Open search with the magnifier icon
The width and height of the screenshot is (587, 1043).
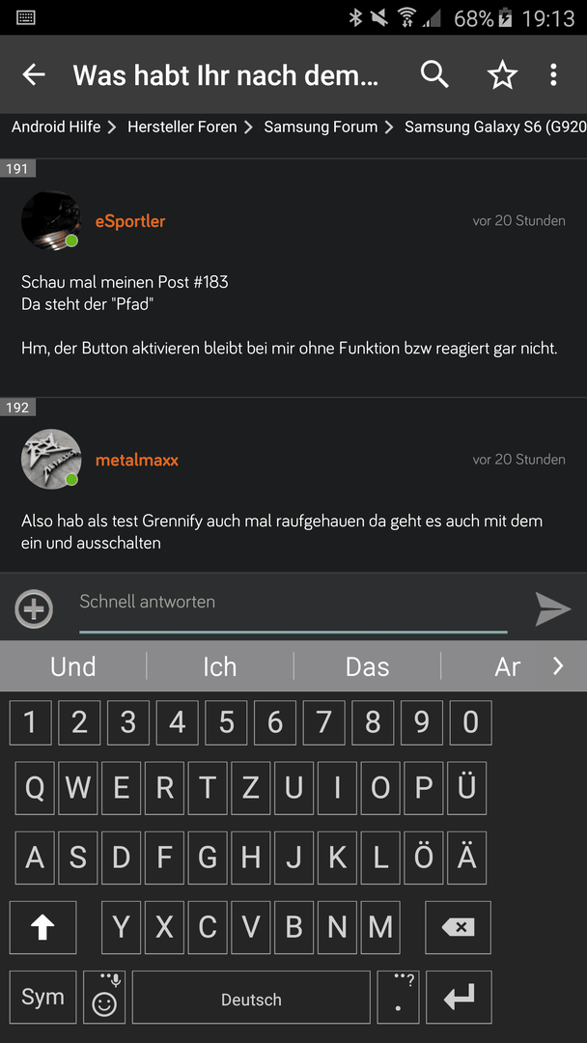coord(434,75)
